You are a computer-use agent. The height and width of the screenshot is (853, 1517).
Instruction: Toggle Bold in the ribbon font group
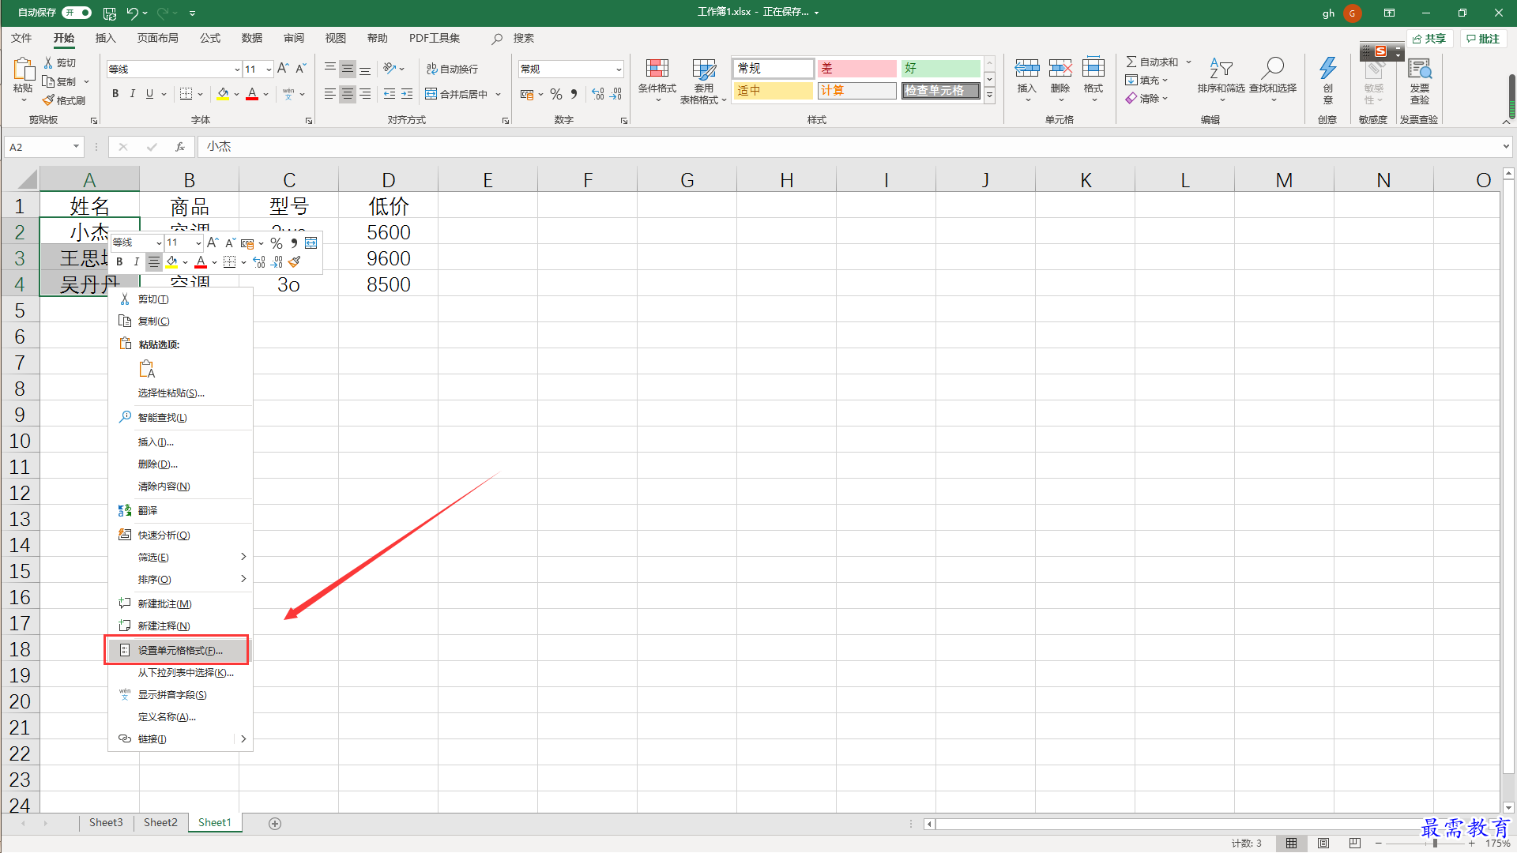(115, 94)
